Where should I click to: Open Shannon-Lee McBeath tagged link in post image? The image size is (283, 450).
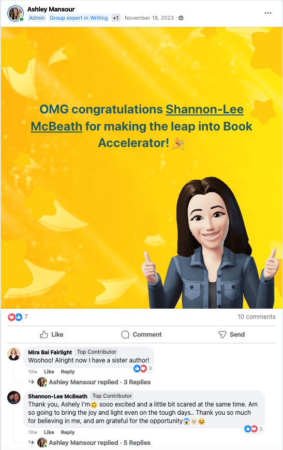pyautogui.click(x=137, y=118)
